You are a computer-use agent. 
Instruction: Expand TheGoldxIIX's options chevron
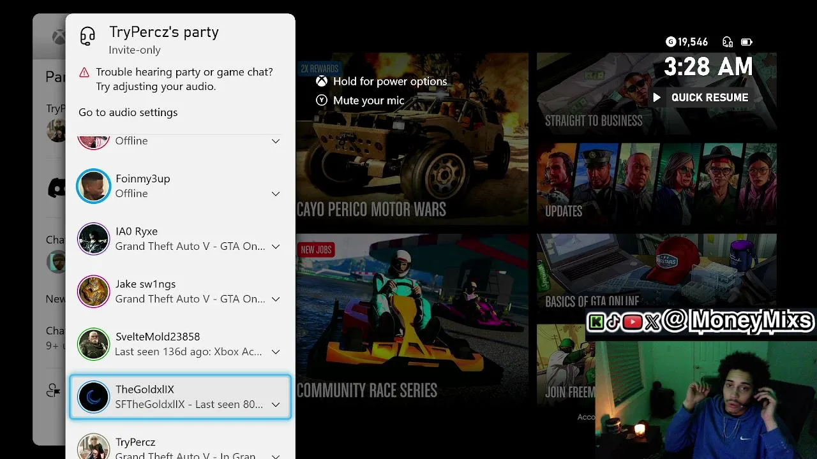click(x=276, y=405)
